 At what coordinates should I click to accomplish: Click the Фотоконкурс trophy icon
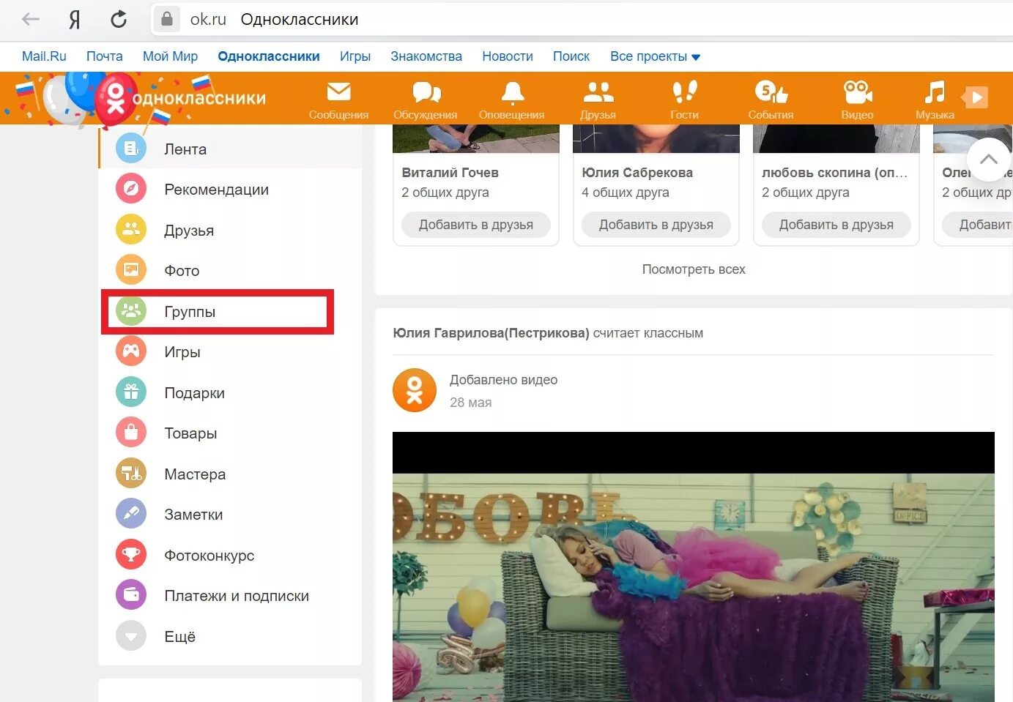click(131, 555)
